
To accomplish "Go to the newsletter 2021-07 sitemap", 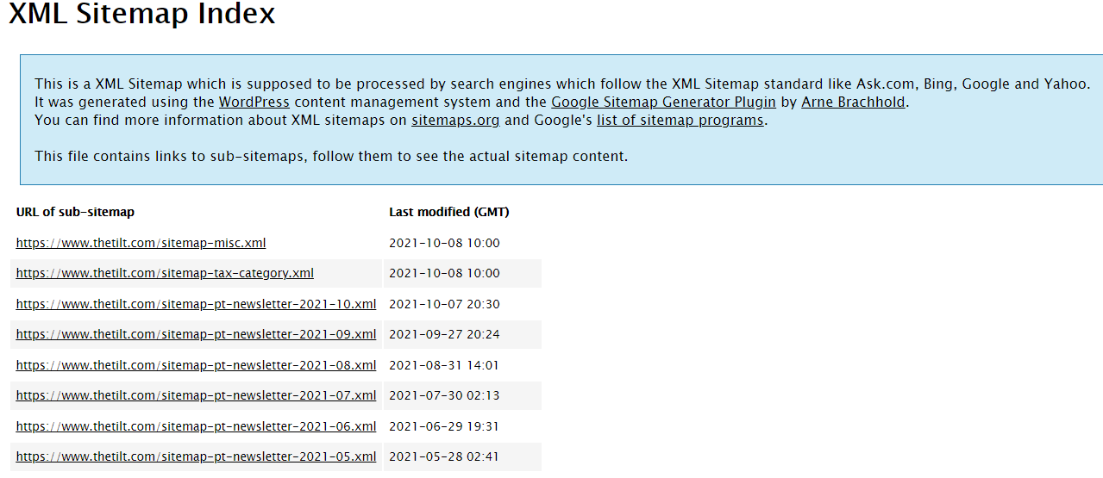I will [x=196, y=395].
